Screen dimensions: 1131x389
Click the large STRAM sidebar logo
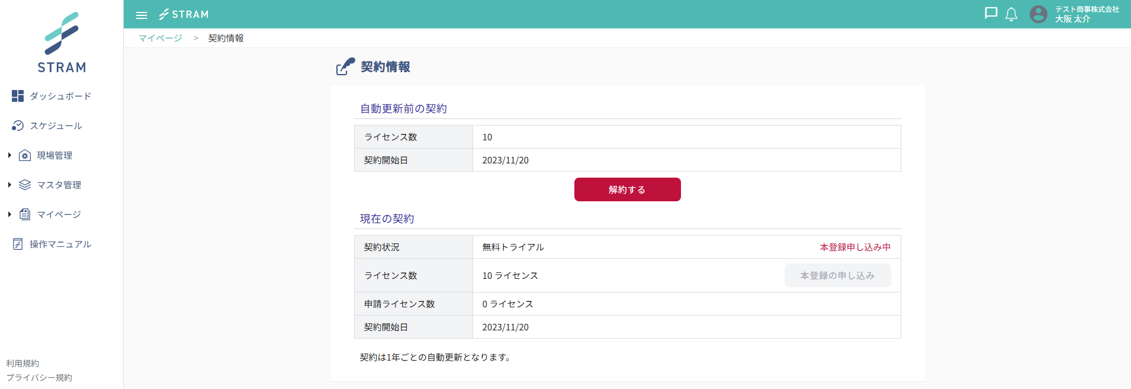(x=62, y=43)
